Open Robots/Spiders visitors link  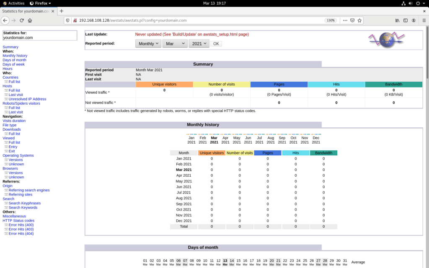pos(21,103)
